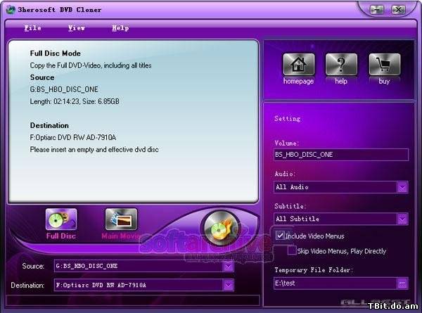Click the buy text label
Screen dimensions: 422x313
[x=384, y=81]
